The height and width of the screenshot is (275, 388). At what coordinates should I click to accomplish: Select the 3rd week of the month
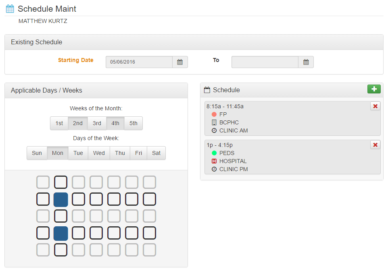pyautogui.click(x=96, y=123)
